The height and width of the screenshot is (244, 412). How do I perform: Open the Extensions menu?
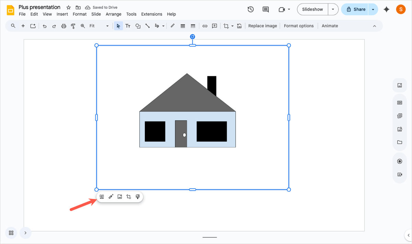(151, 14)
